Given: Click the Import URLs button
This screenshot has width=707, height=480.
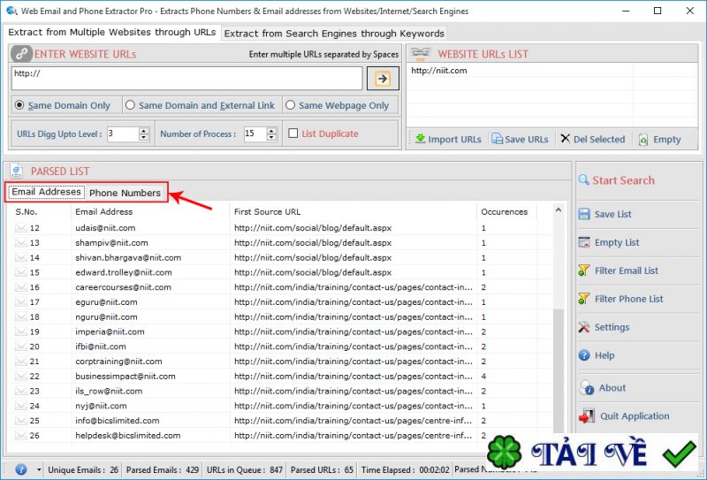Looking at the screenshot, I should pyautogui.click(x=448, y=140).
